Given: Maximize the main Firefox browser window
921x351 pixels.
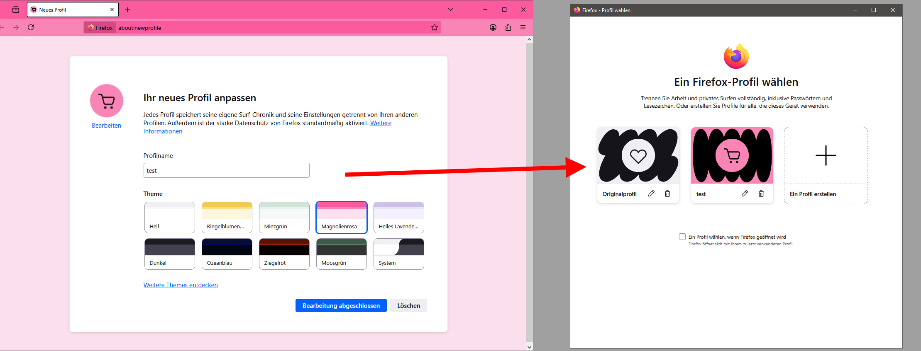Looking at the screenshot, I should [x=504, y=10].
